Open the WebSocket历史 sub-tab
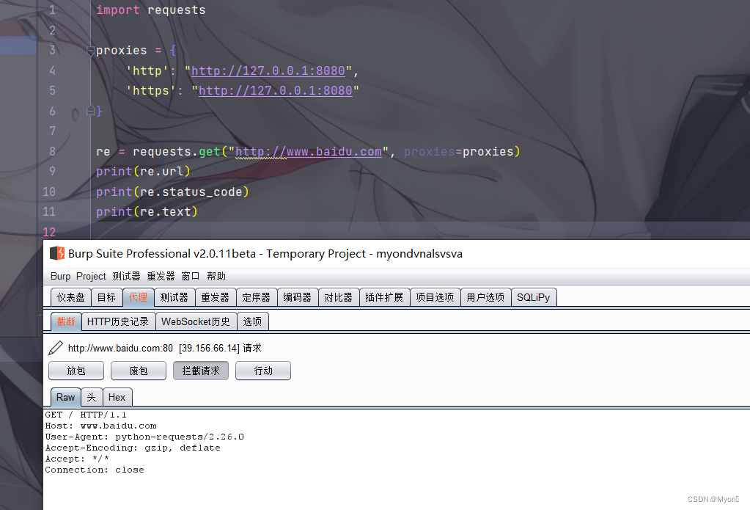 196,321
